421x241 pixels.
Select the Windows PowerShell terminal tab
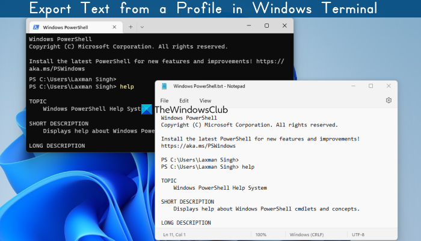(76, 27)
